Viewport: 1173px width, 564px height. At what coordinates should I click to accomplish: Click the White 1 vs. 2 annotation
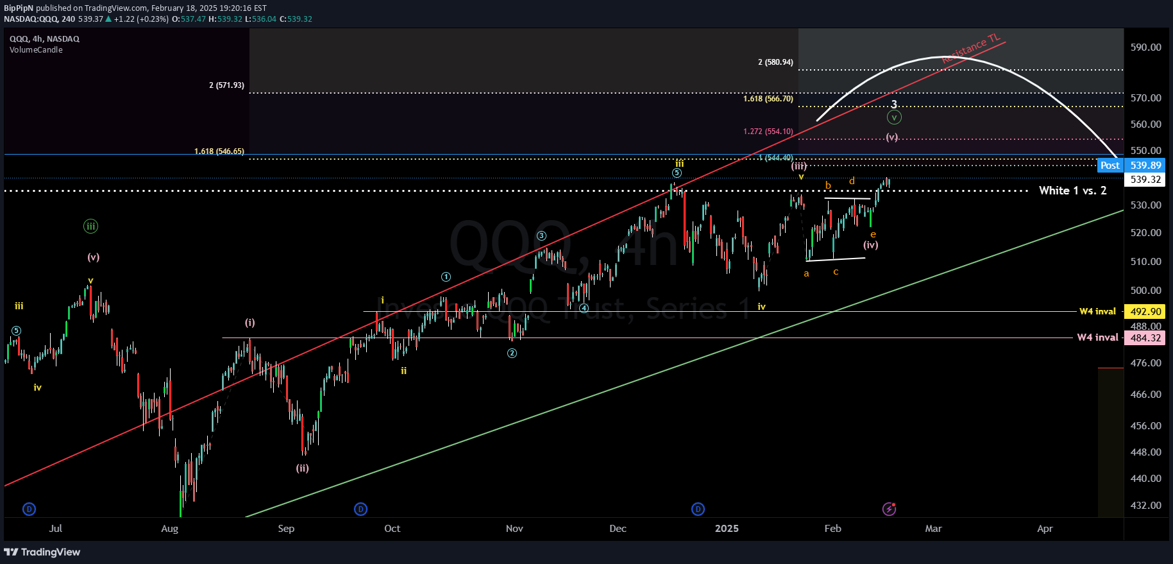pos(1073,191)
